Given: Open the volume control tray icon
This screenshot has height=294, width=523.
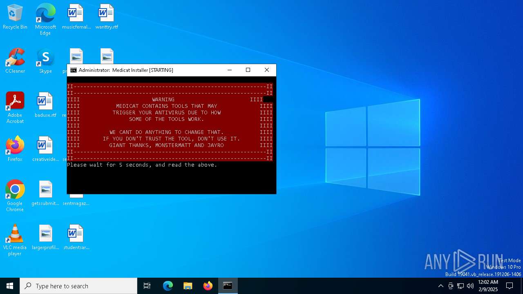Looking at the screenshot, I should coord(470,286).
